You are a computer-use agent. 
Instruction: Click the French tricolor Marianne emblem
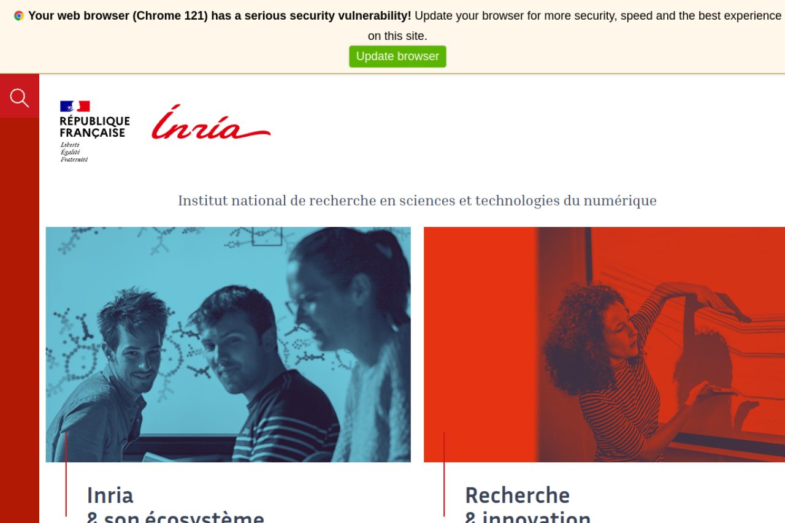(x=75, y=106)
